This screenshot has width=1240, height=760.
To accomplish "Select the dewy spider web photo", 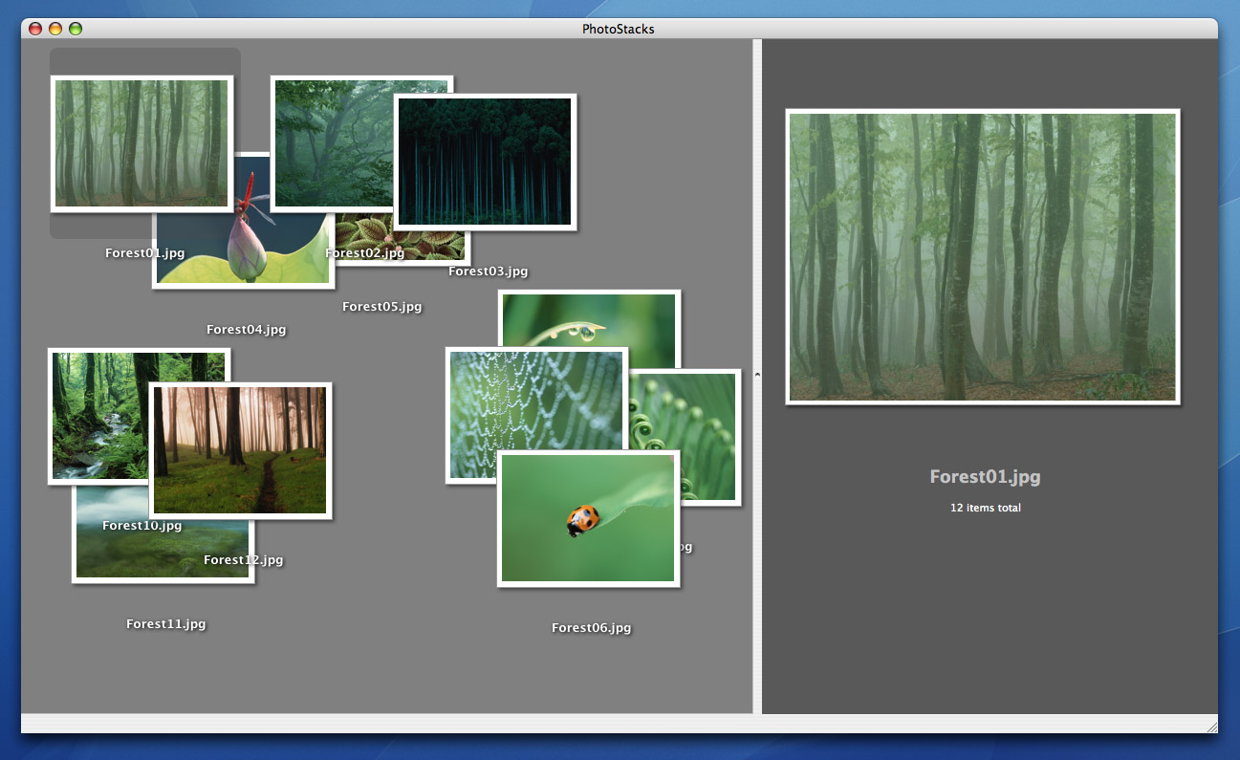I will (536, 415).
